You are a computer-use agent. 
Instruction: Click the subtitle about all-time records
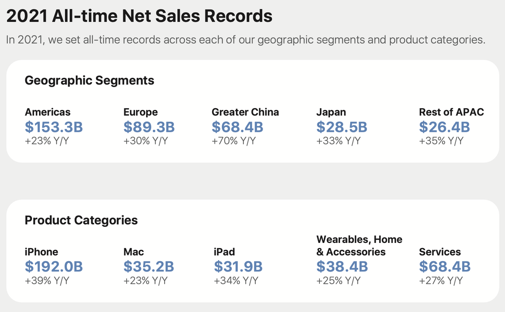pyautogui.click(x=247, y=40)
